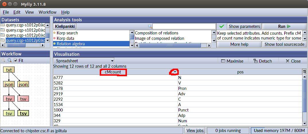This screenshot has width=308, height=134.
Task: Zoom in on the workflow graph
Action: click(x=4, y=61)
